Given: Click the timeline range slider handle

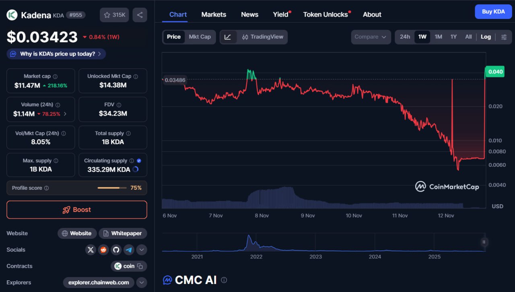Looking at the screenshot, I should (x=484, y=242).
